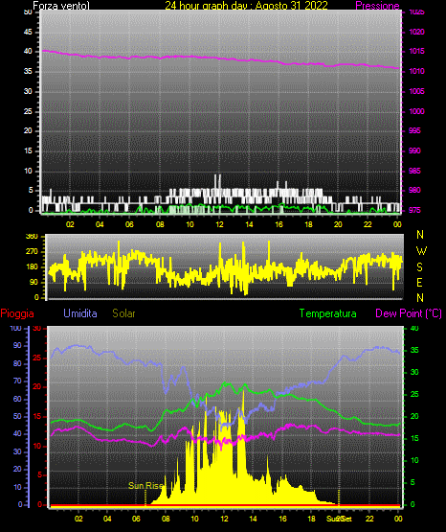Click the 'SunSet' marker label
Image resolution: width=446 pixels, height=532 pixels.
click(339, 519)
